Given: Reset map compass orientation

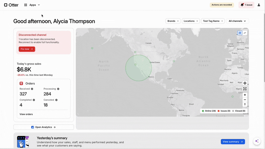Looking at the screenshot, I should coord(245,105).
